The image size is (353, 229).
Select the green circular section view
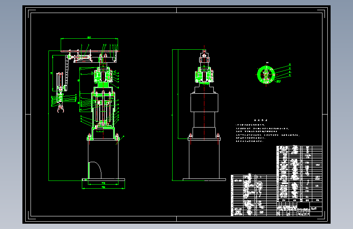[x=266, y=75]
